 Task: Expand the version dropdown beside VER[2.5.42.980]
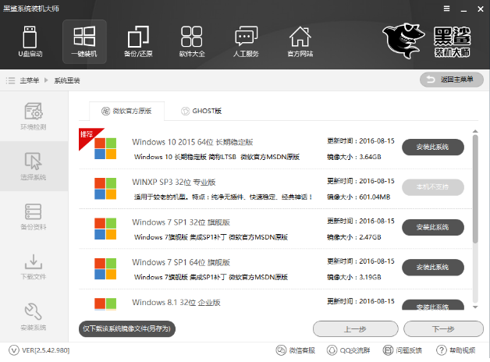click(11, 350)
